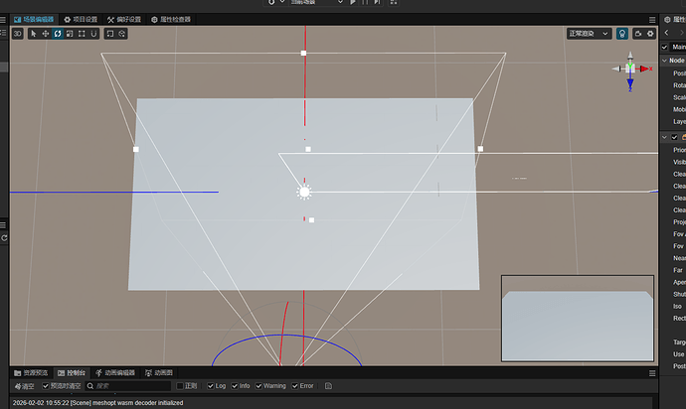Image resolution: width=686 pixels, height=409 pixels.
Task: Click the pause preview button
Action: point(365,2)
